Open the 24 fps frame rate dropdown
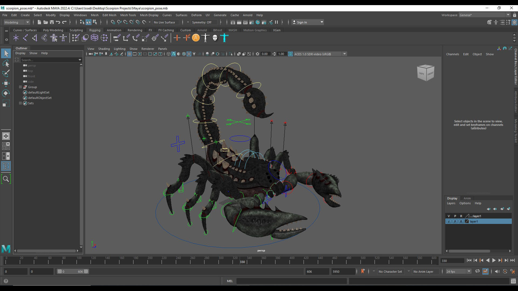The height and width of the screenshot is (291, 518). pos(458,271)
